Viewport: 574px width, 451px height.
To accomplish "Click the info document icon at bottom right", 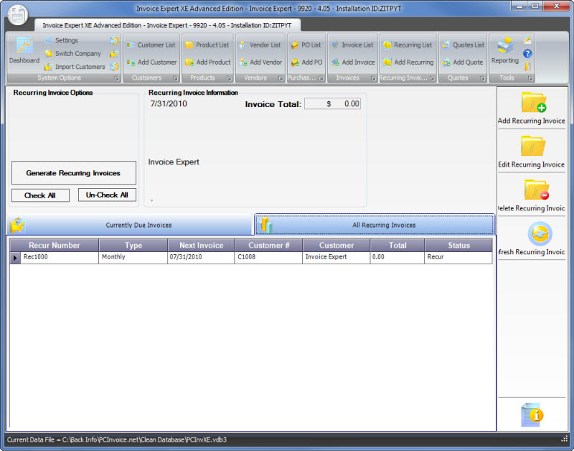I will (532, 414).
